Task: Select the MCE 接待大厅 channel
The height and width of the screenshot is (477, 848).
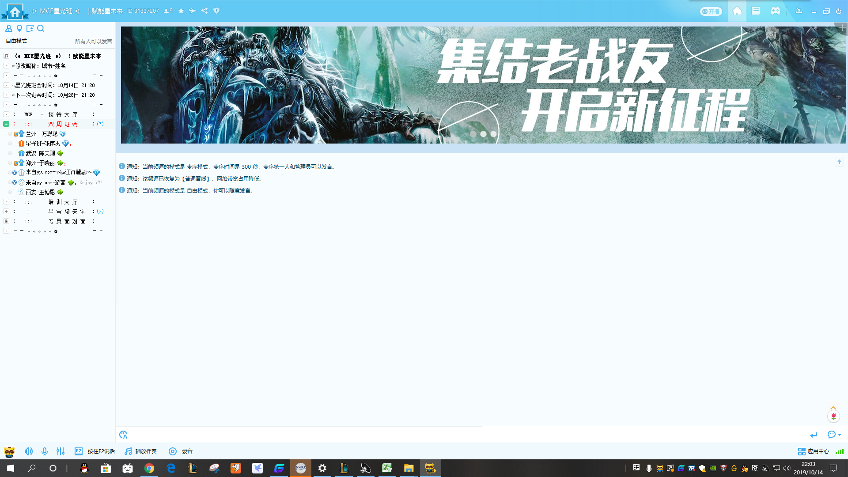Action: pos(57,114)
